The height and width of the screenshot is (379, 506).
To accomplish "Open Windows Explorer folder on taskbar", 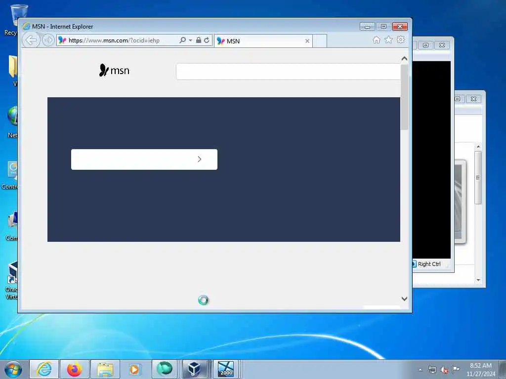I will 105,369.
